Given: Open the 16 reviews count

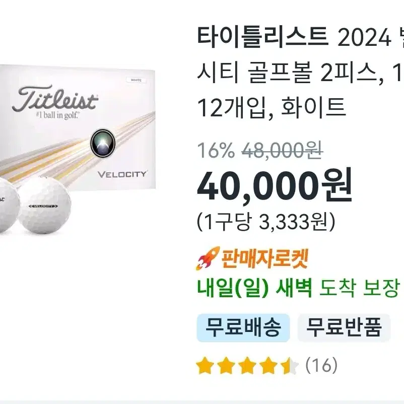Looking at the screenshot, I should 321,365.
